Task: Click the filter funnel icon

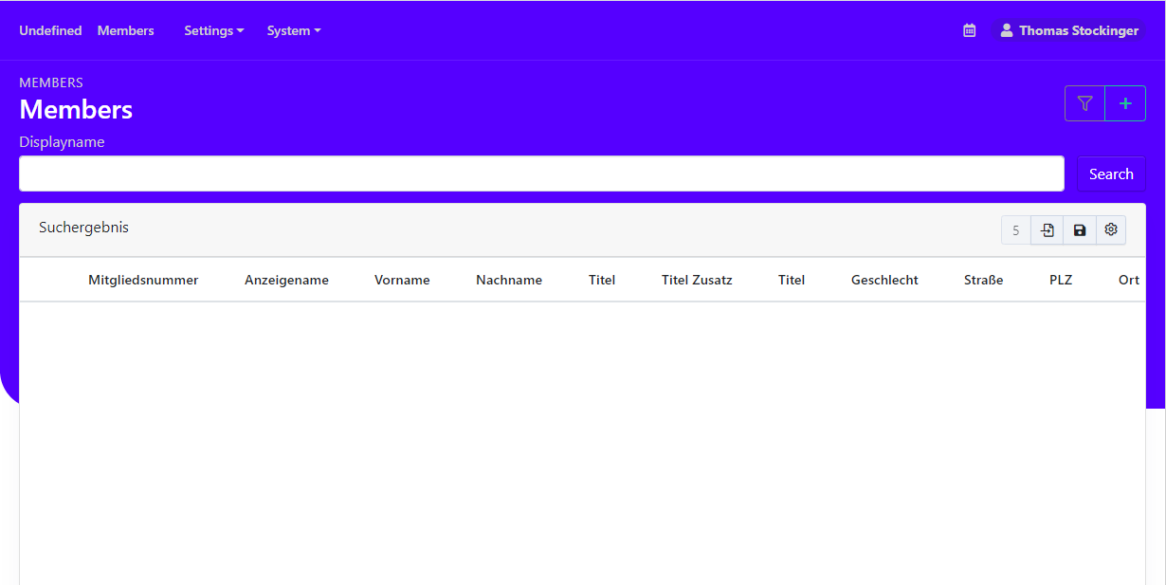Action: point(1084,103)
